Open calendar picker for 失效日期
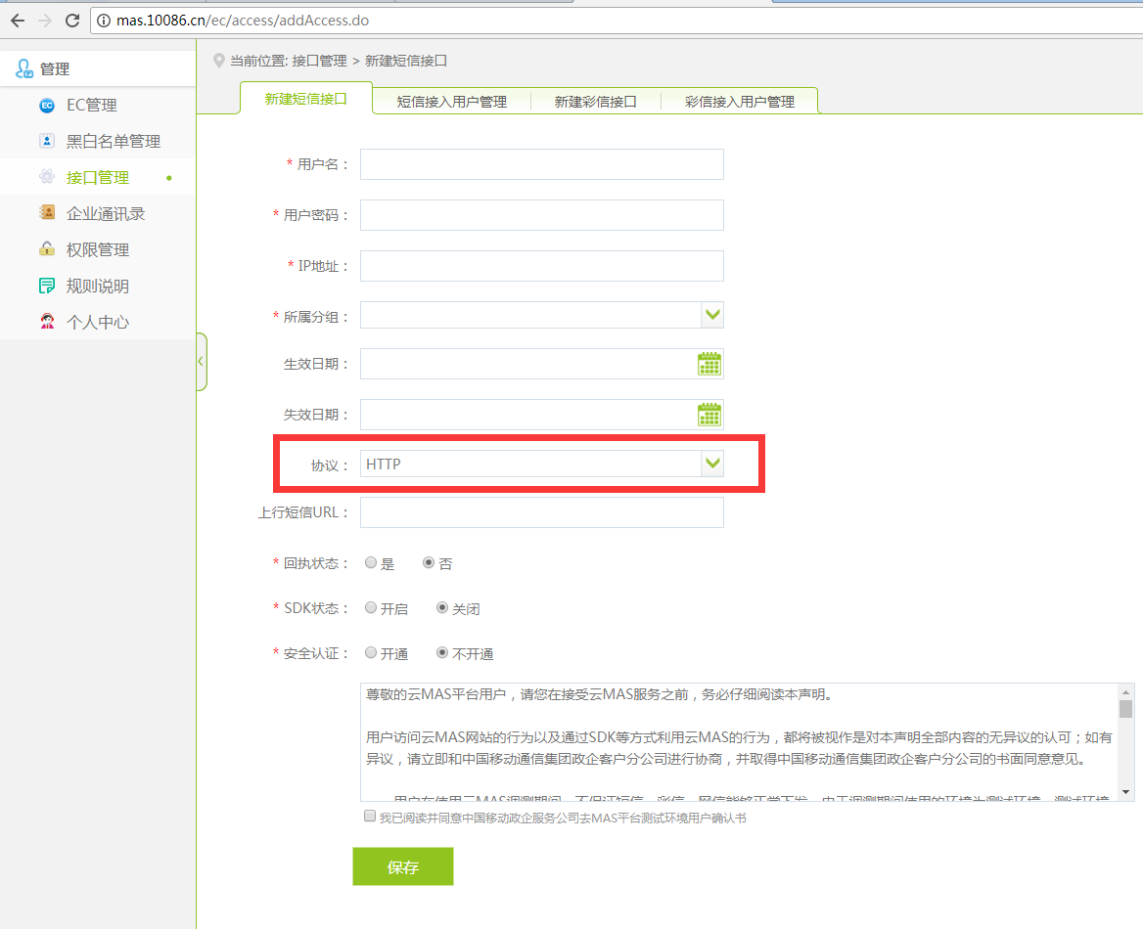This screenshot has width=1143, height=929. tap(709, 415)
